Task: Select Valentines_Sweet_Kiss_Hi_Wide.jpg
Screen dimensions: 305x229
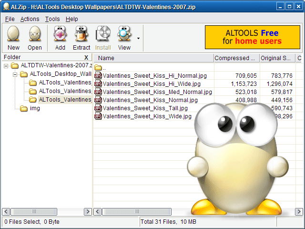Action: pos(152,84)
